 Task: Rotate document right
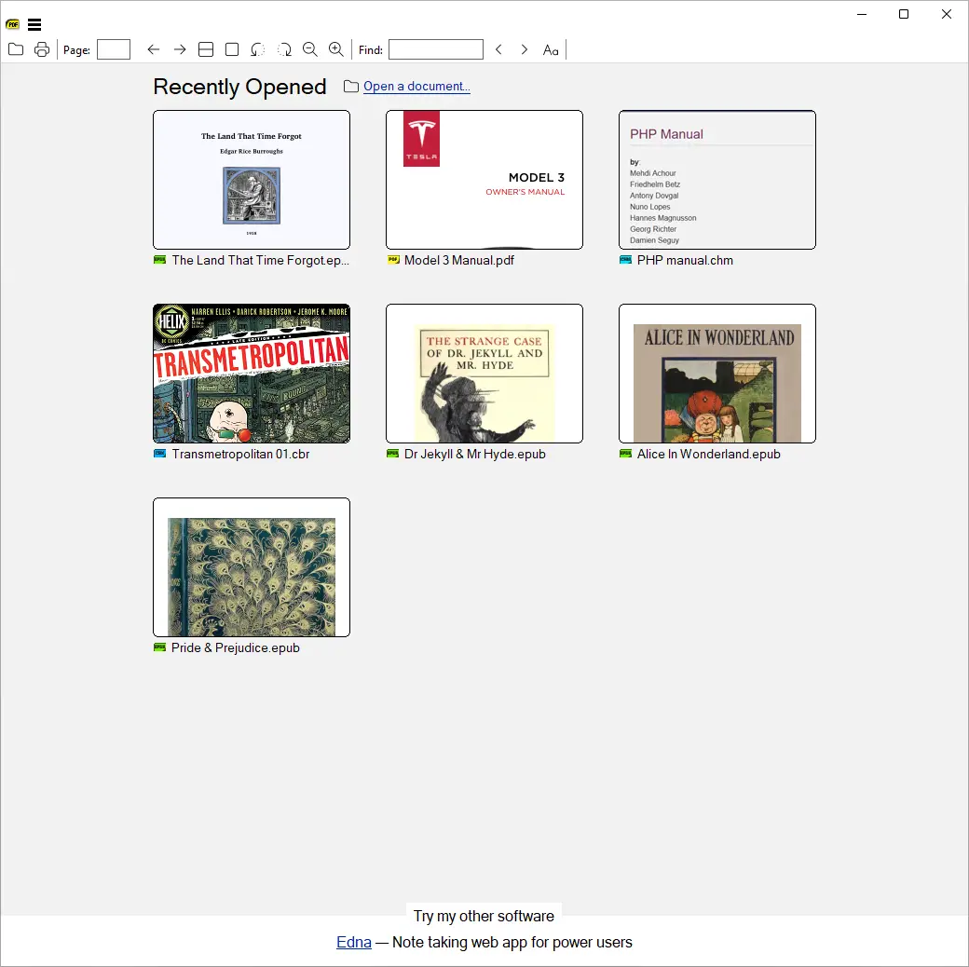[284, 49]
